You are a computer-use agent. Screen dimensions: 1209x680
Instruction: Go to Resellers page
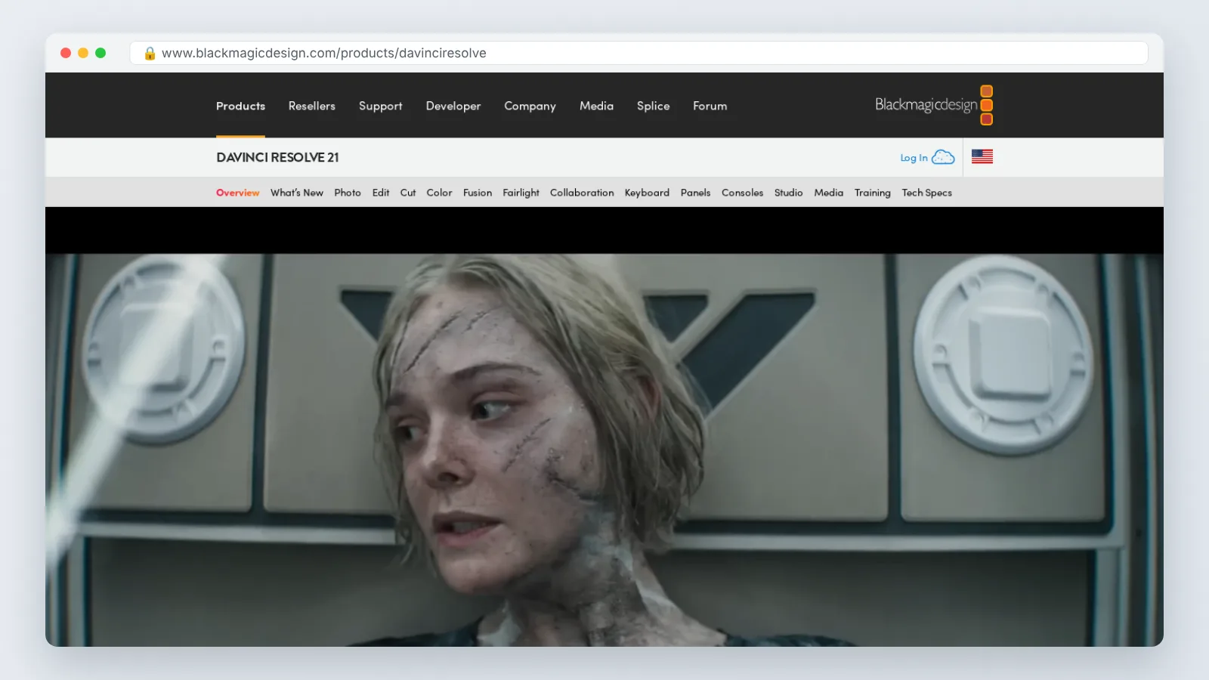(x=312, y=106)
